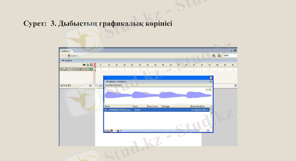Click the Onion Skin icon under timeline

(x=100, y=86)
